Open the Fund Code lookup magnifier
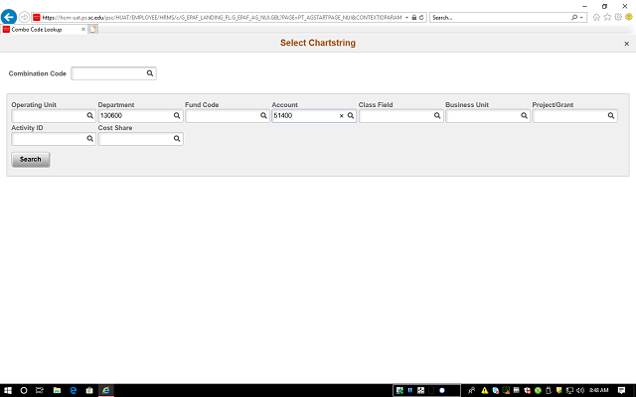 (x=263, y=115)
